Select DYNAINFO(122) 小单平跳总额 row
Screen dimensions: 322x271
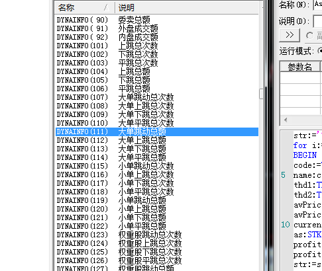click(x=157, y=226)
